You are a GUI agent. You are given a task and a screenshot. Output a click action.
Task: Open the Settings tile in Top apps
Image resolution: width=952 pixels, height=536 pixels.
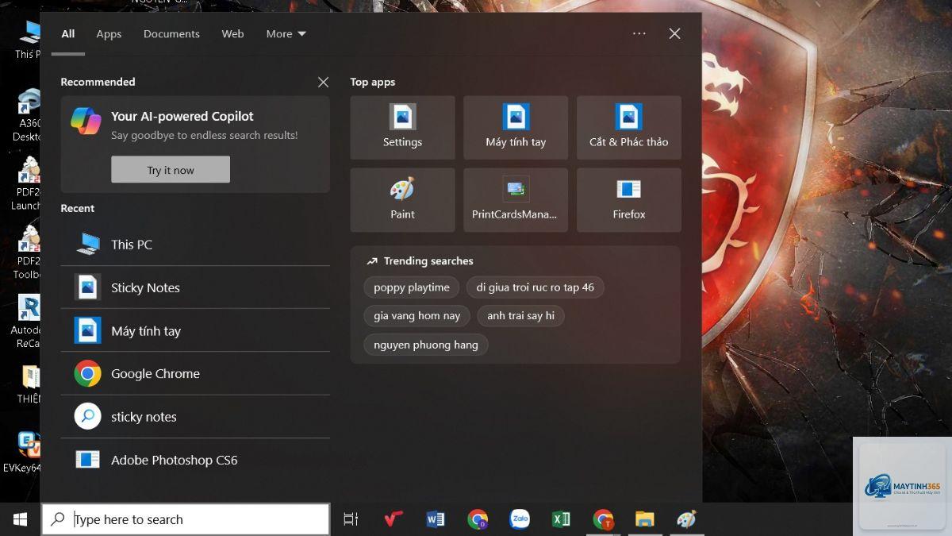coord(402,128)
